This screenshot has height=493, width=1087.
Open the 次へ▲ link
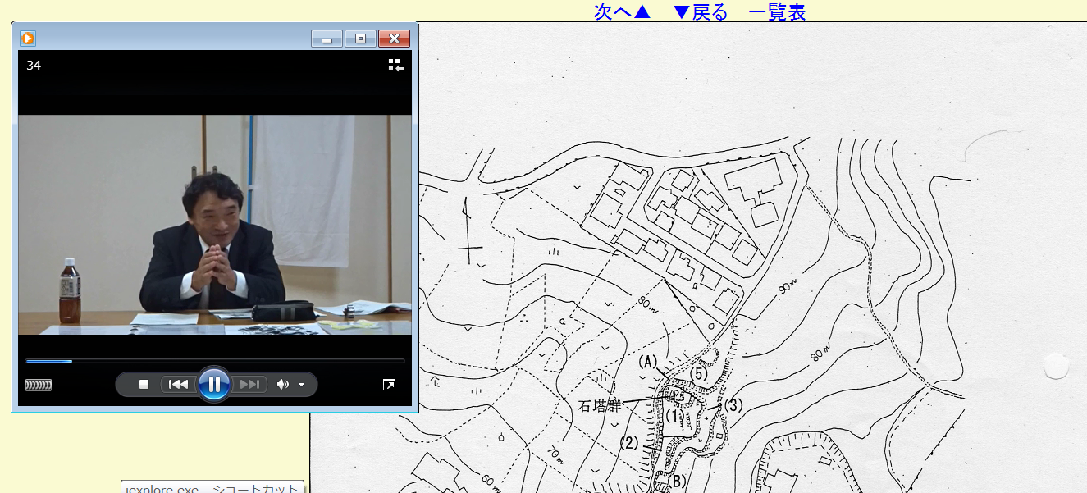click(x=622, y=11)
